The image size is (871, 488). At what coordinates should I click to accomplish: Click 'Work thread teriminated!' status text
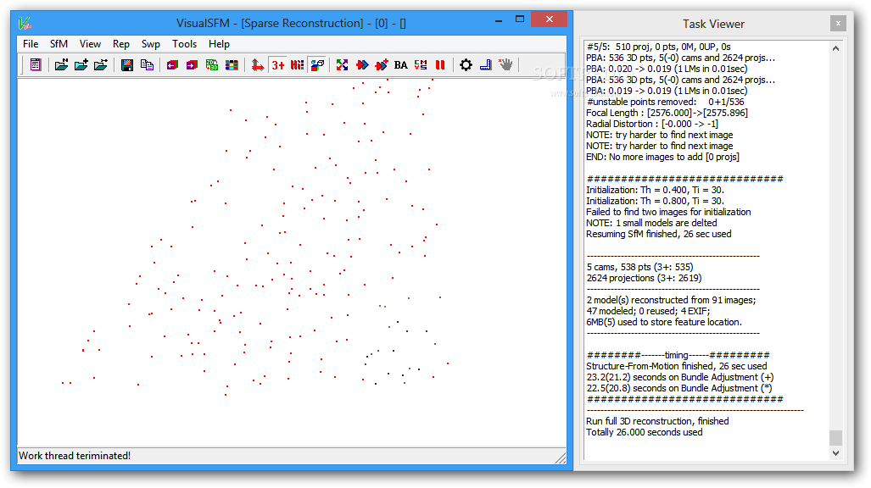pyautogui.click(x=75, y=456)
